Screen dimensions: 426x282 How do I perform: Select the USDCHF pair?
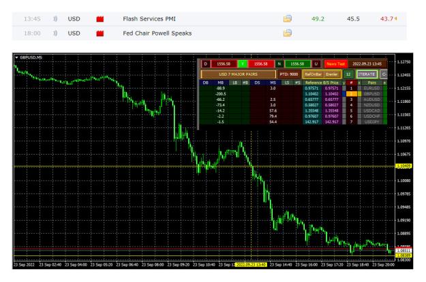pyautogui.click(x=371, y=116)
